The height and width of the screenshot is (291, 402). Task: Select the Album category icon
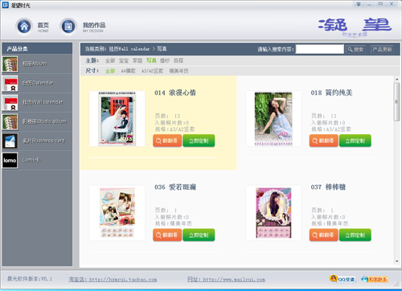[x=10, y=64]
